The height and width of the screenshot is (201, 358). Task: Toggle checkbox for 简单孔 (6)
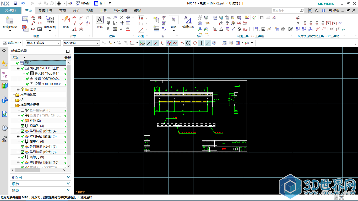(23, 142)
